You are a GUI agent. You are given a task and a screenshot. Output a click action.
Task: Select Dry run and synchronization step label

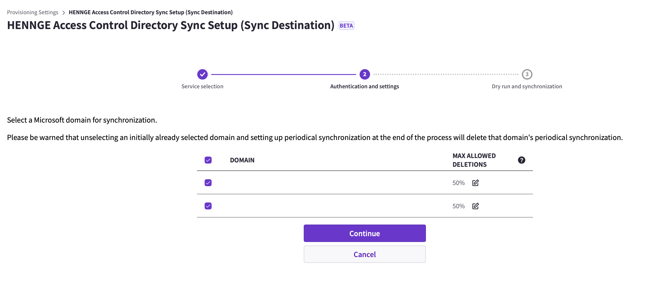coord(527,86)
